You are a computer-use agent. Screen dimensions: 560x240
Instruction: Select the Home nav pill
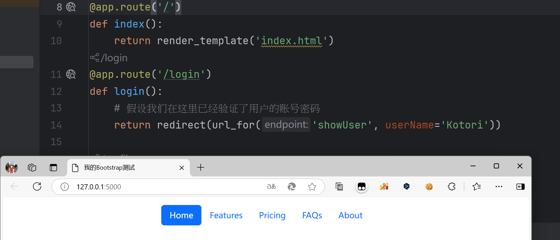181,215
